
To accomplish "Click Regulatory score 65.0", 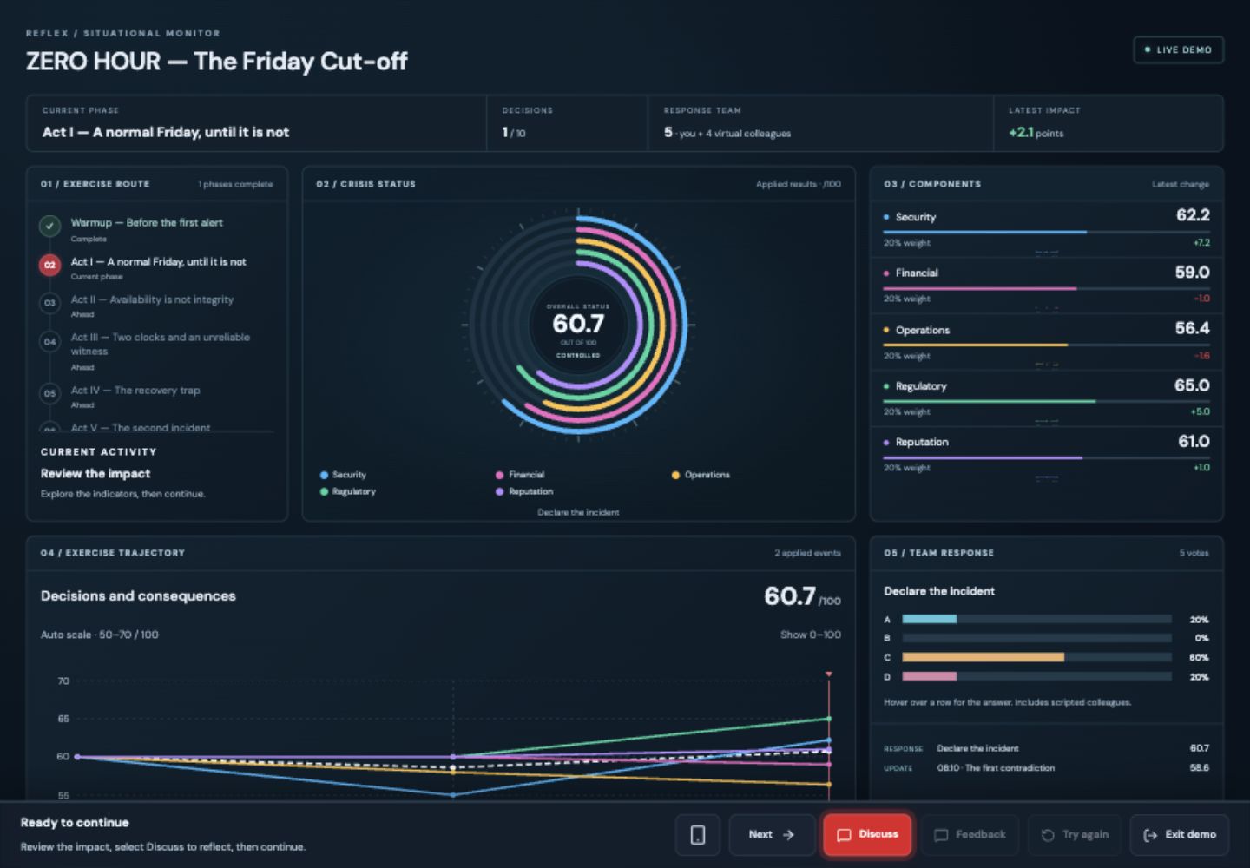I will click(x=1192, y=385).
